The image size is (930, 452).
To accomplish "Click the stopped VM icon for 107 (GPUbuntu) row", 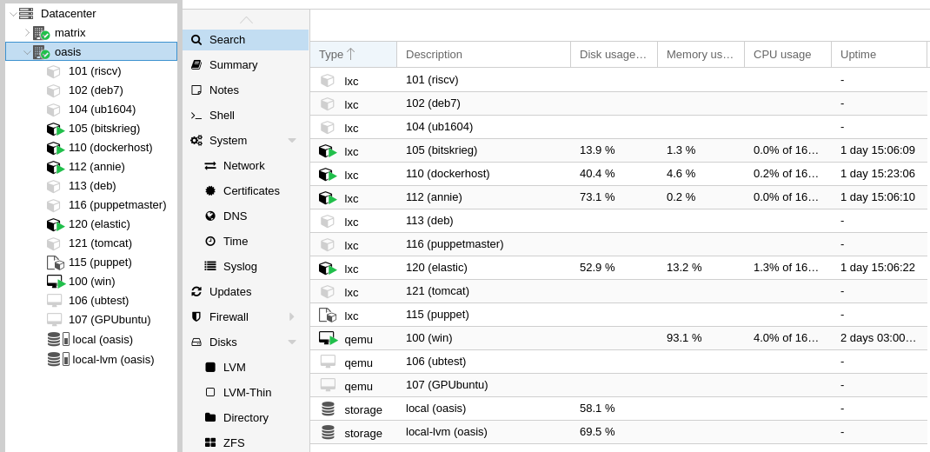I will [x=328, y=385].
